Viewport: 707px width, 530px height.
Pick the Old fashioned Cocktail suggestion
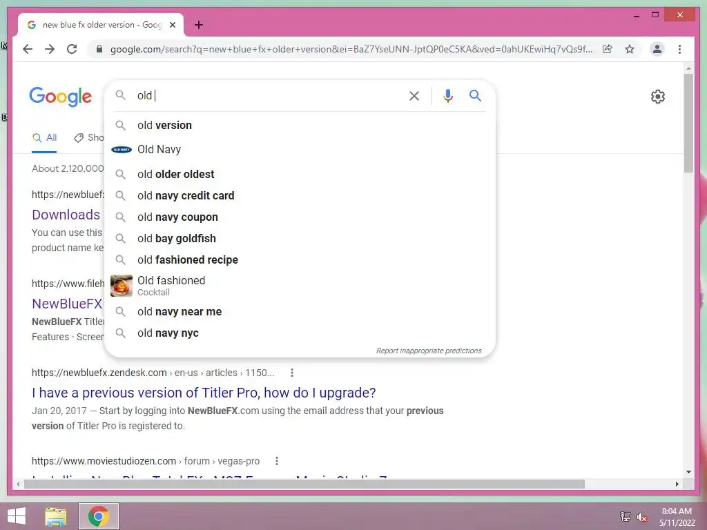coord(300,286)
